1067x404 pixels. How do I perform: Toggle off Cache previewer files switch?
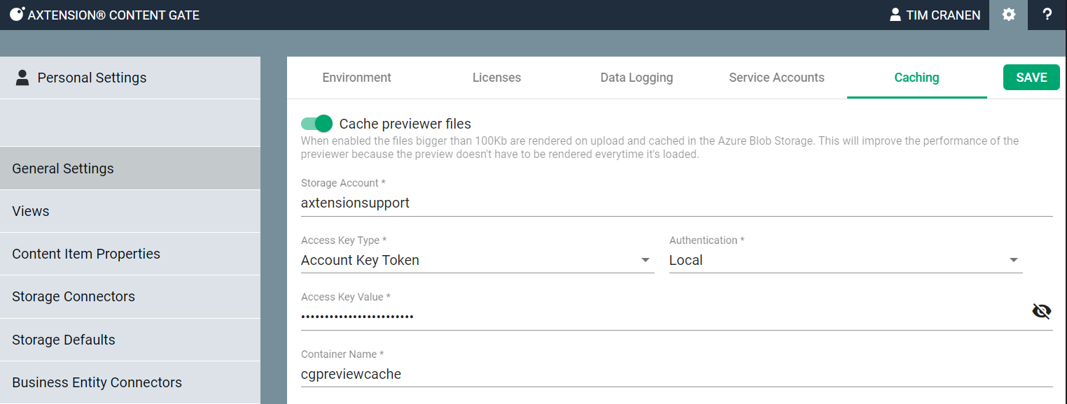316,124
